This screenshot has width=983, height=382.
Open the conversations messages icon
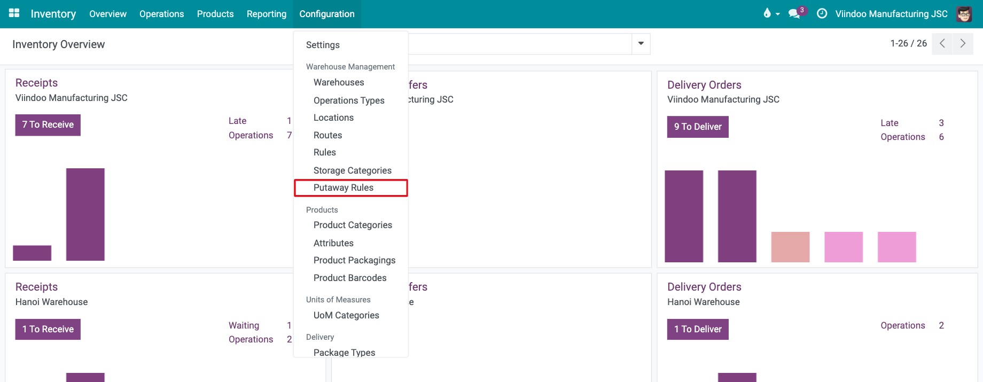point(794,14)
